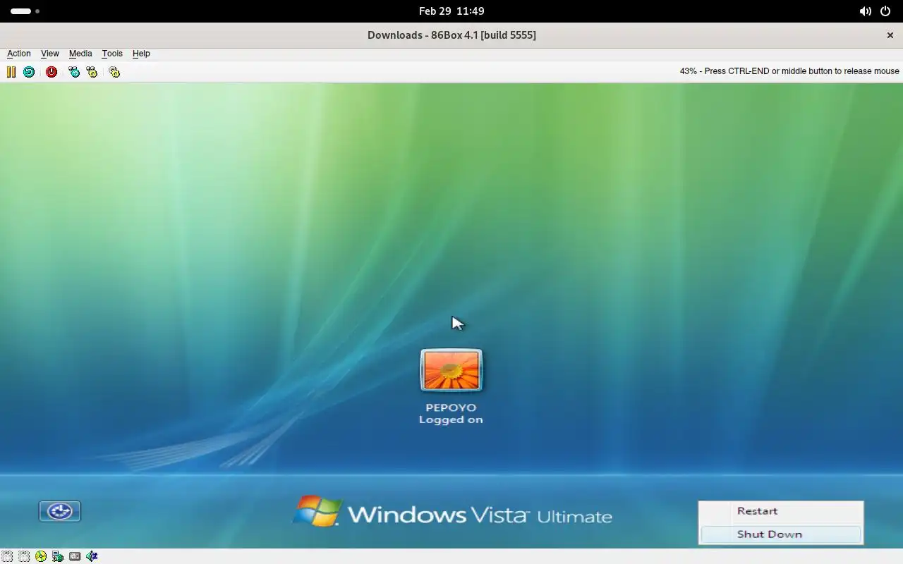Click the red ACPI shutdown power icon
This screenshot has height=564, width=903.
tap(51, 72)
